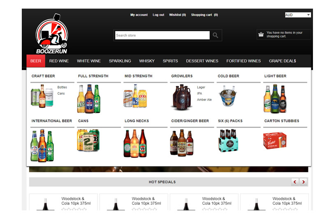This screenshot has height=219, width=329.
Task: Go to previous Hot Specials slide
Action: [x=295, y=182]
